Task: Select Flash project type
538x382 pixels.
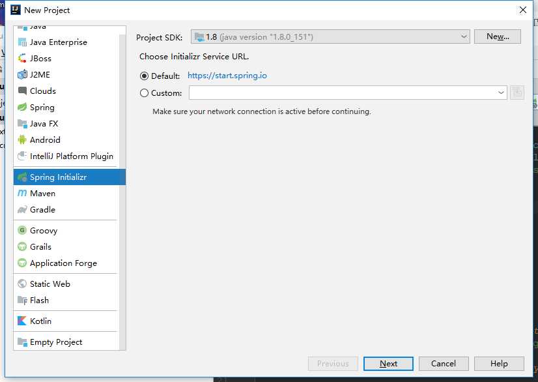Action: (66, 301)
